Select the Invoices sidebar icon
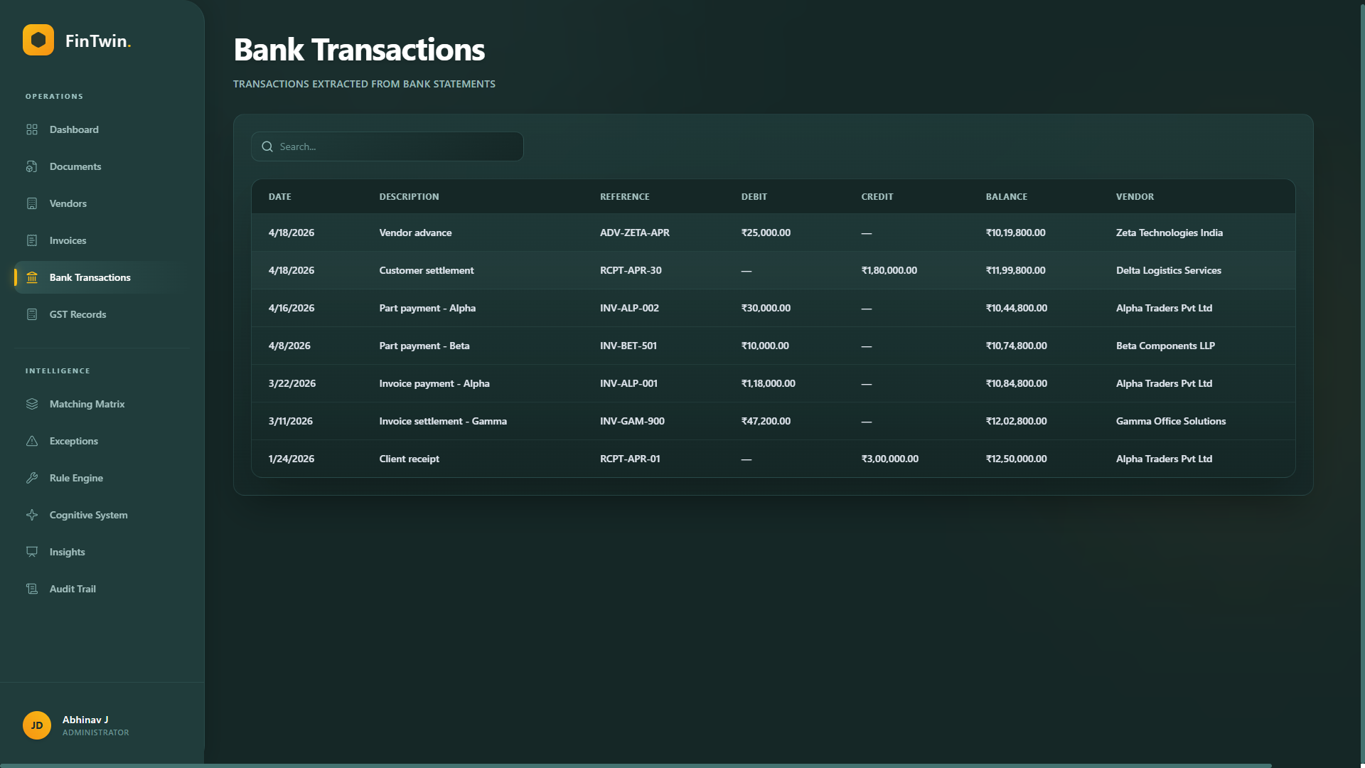1365x768 pixels. [x=32, y=240]
